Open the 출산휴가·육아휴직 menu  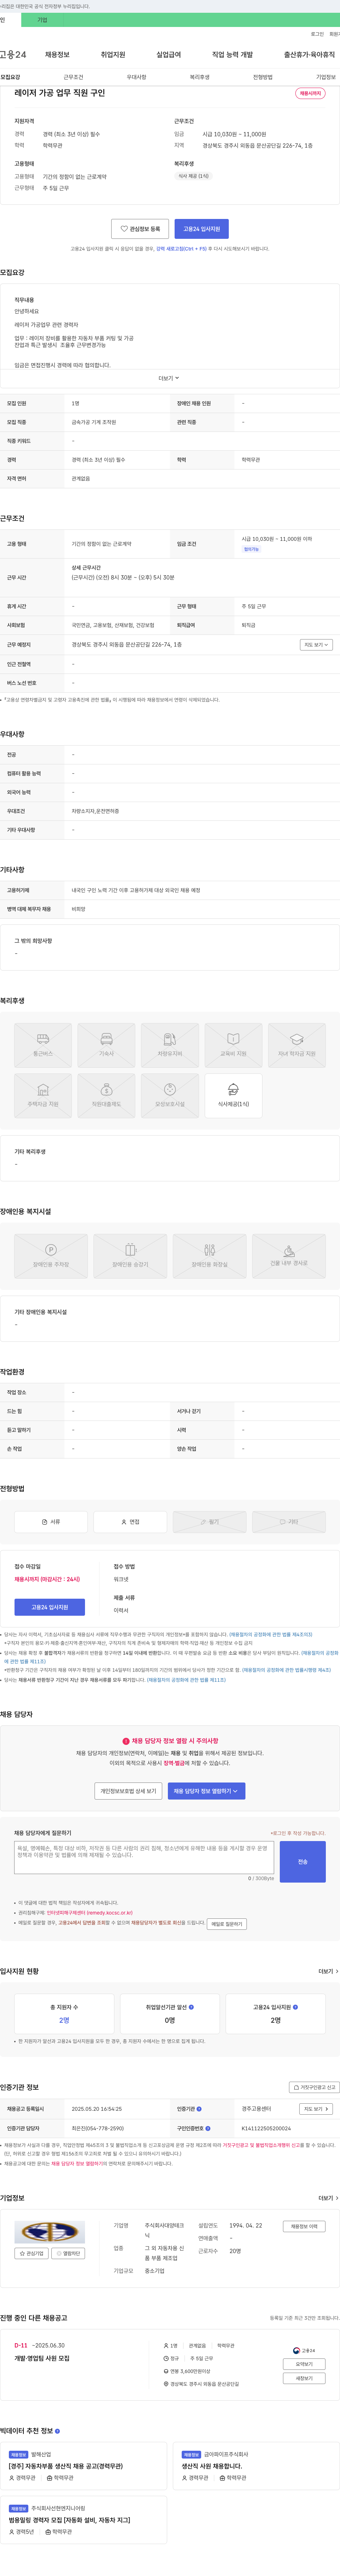309,55
